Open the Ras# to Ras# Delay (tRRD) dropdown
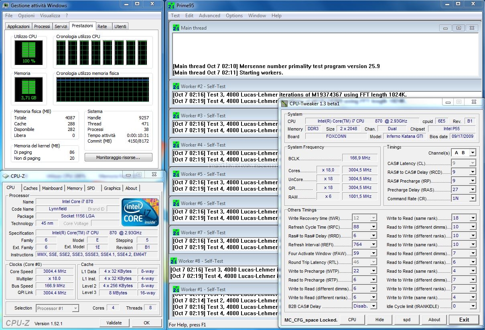The image size is (485, 330). click(x=373, y=235)
